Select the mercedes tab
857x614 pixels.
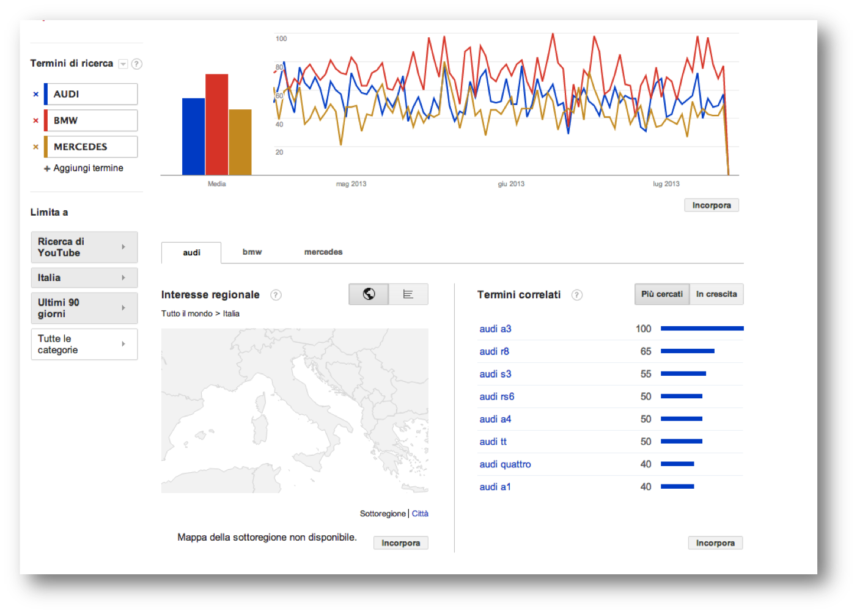(323, 252)
